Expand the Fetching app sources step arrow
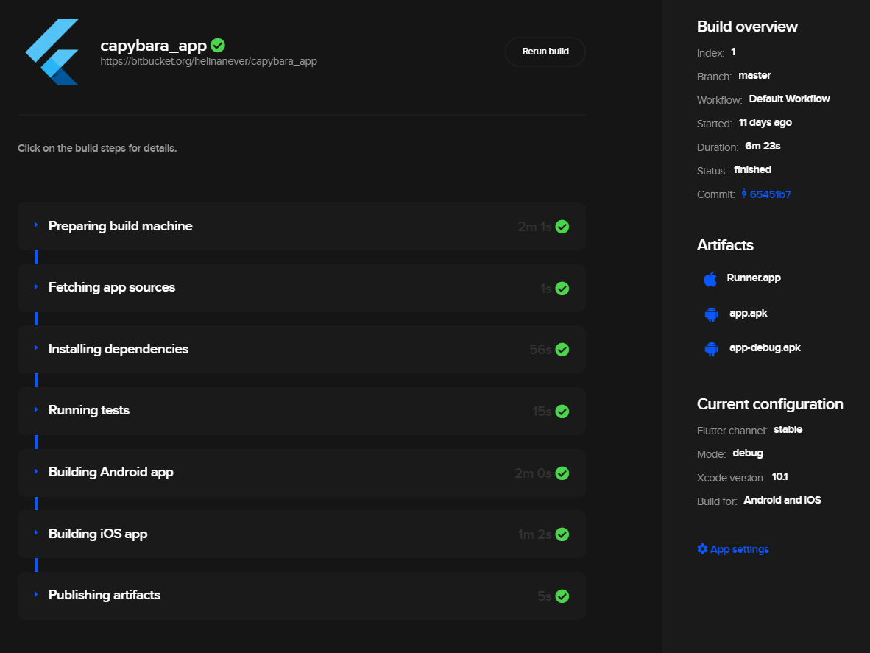This screenshot has width=870, height=653. tap(36, 286)
